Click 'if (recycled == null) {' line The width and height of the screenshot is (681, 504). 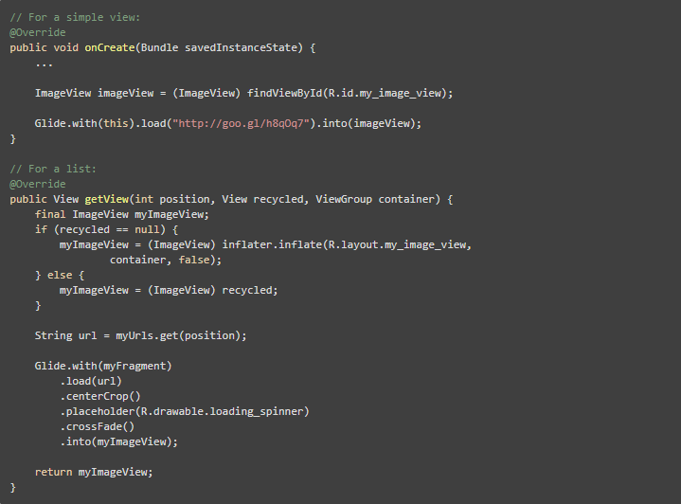(x=106, y=229)
